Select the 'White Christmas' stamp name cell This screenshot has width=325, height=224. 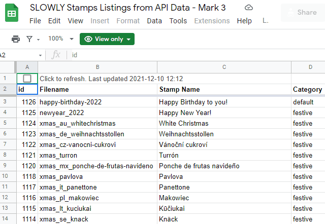[224, 123]
